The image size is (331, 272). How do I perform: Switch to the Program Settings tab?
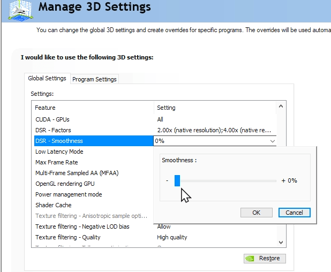[x=94, y=79]
